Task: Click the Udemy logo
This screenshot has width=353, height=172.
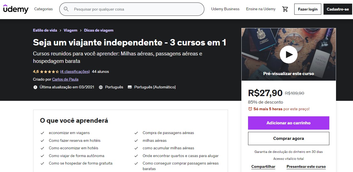Action: click(16, 9)
